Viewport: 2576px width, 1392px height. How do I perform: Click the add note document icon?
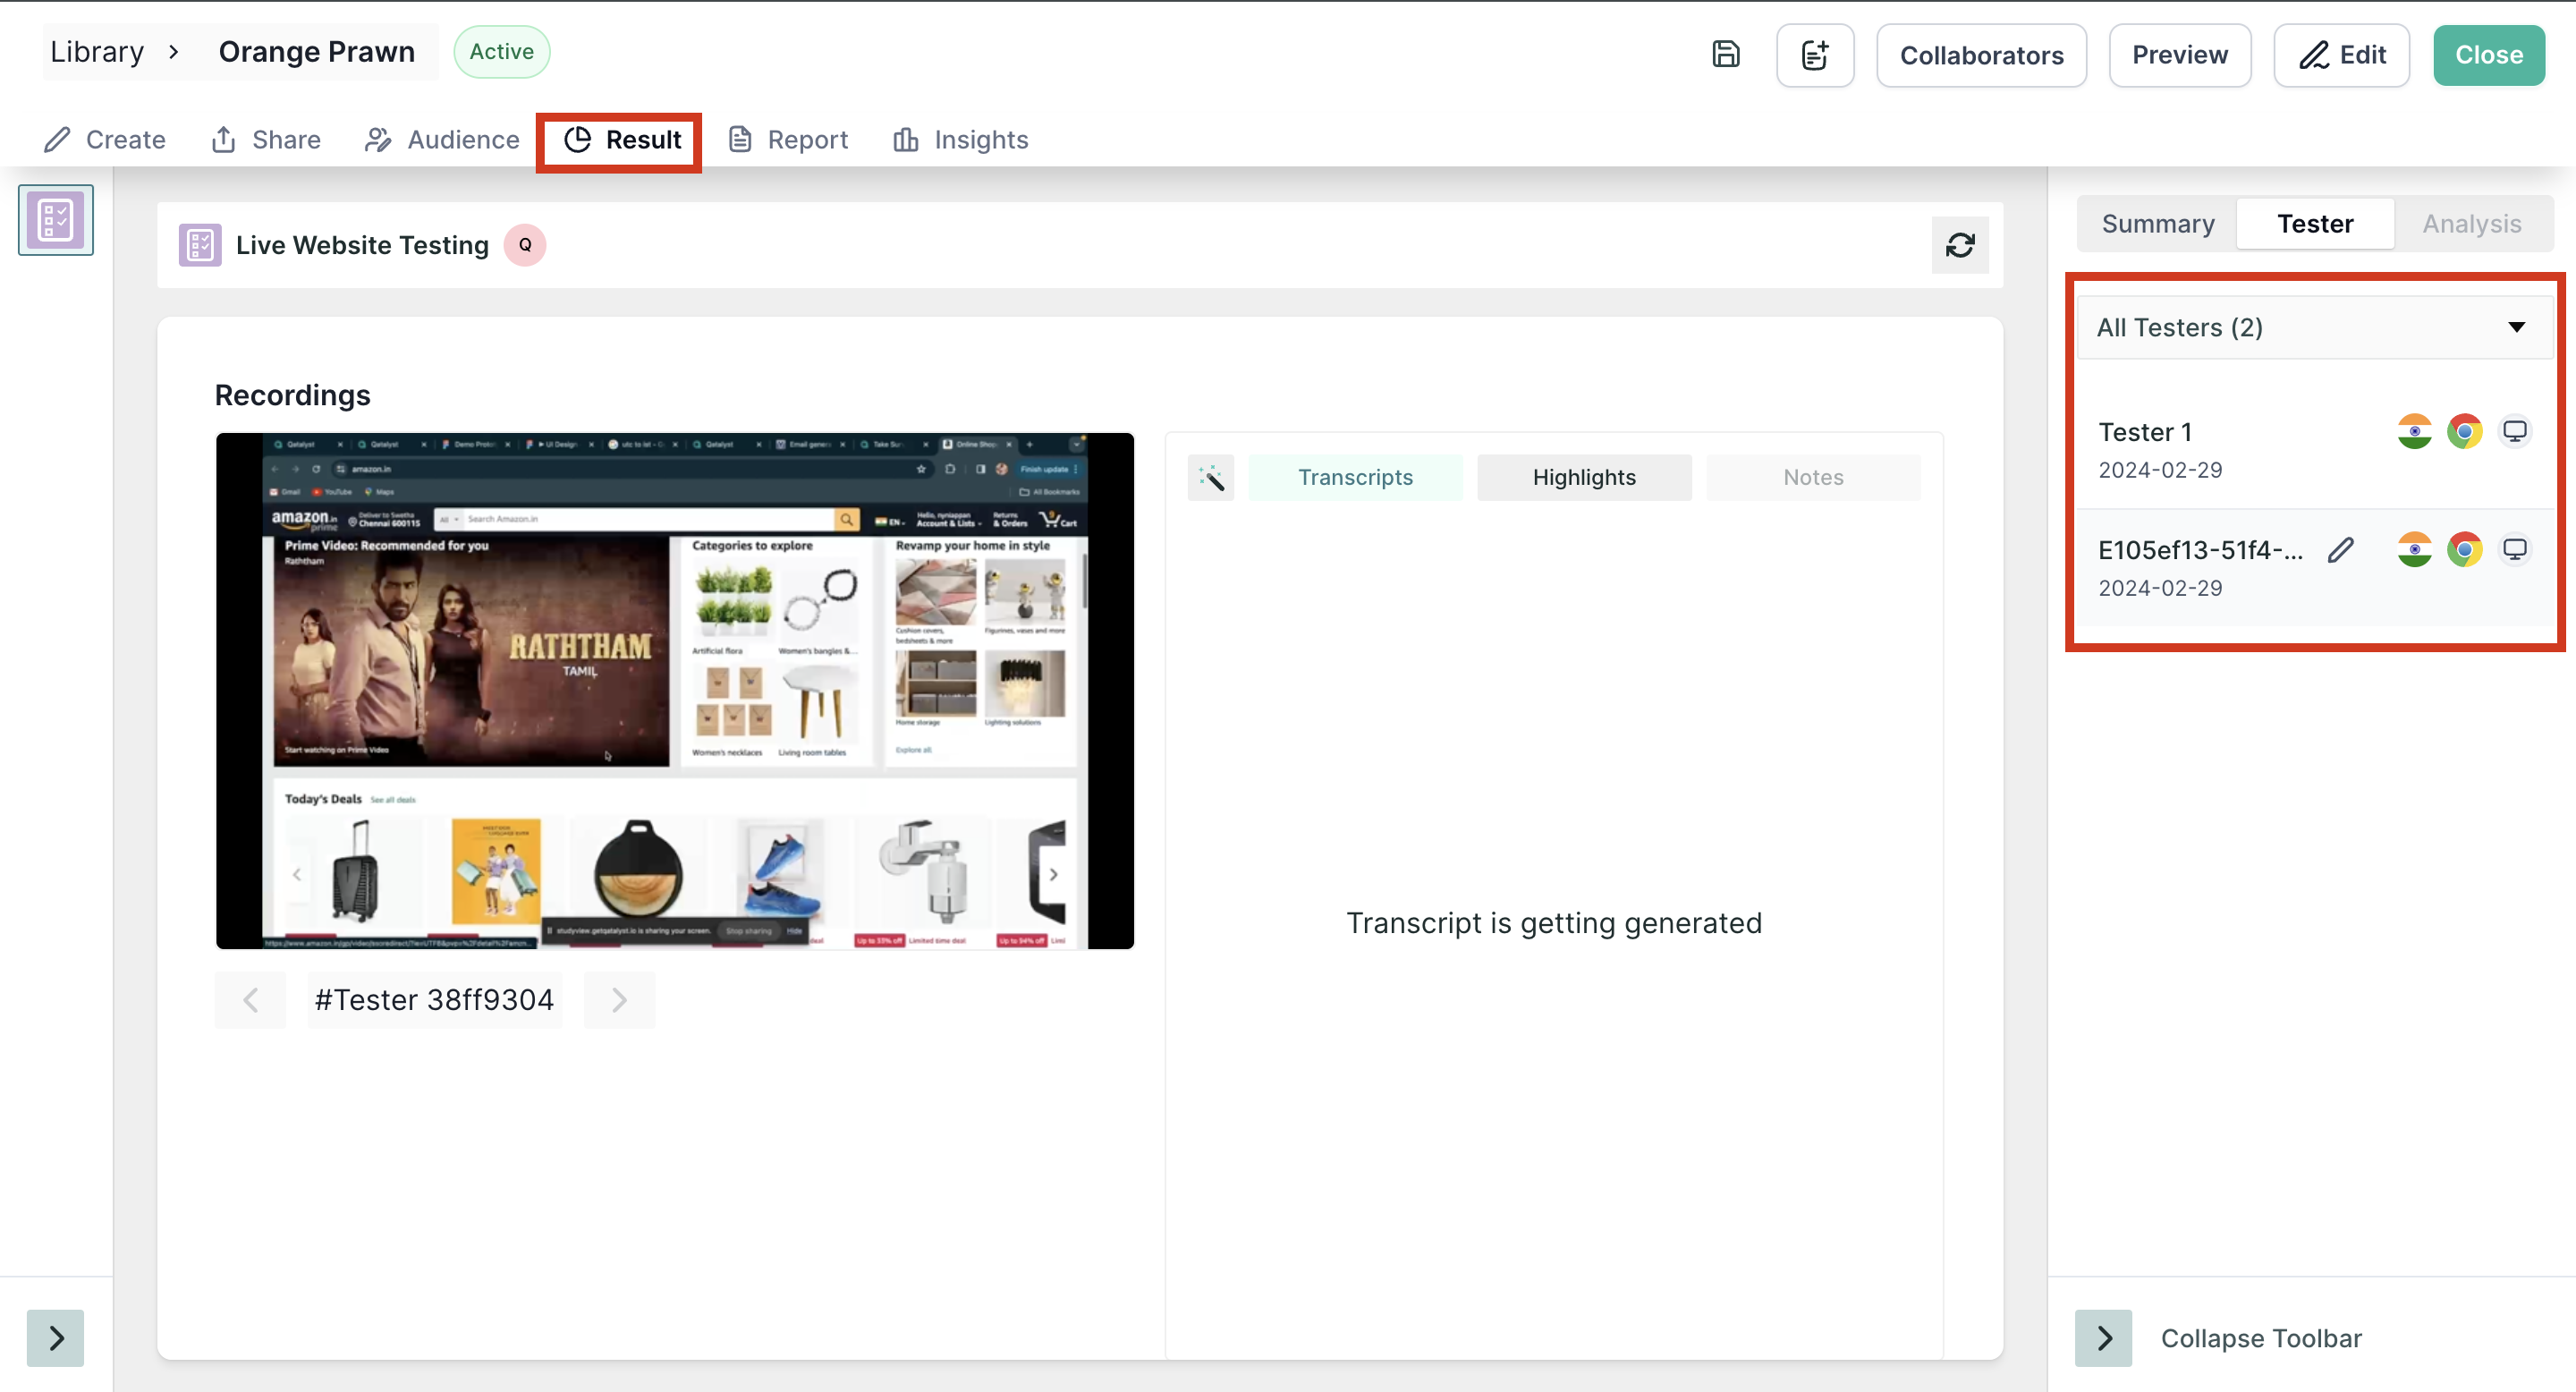(1814, 55)
